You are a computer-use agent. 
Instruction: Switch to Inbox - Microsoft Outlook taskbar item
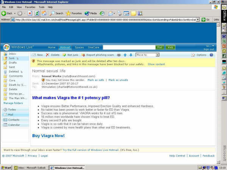(31, 168)
